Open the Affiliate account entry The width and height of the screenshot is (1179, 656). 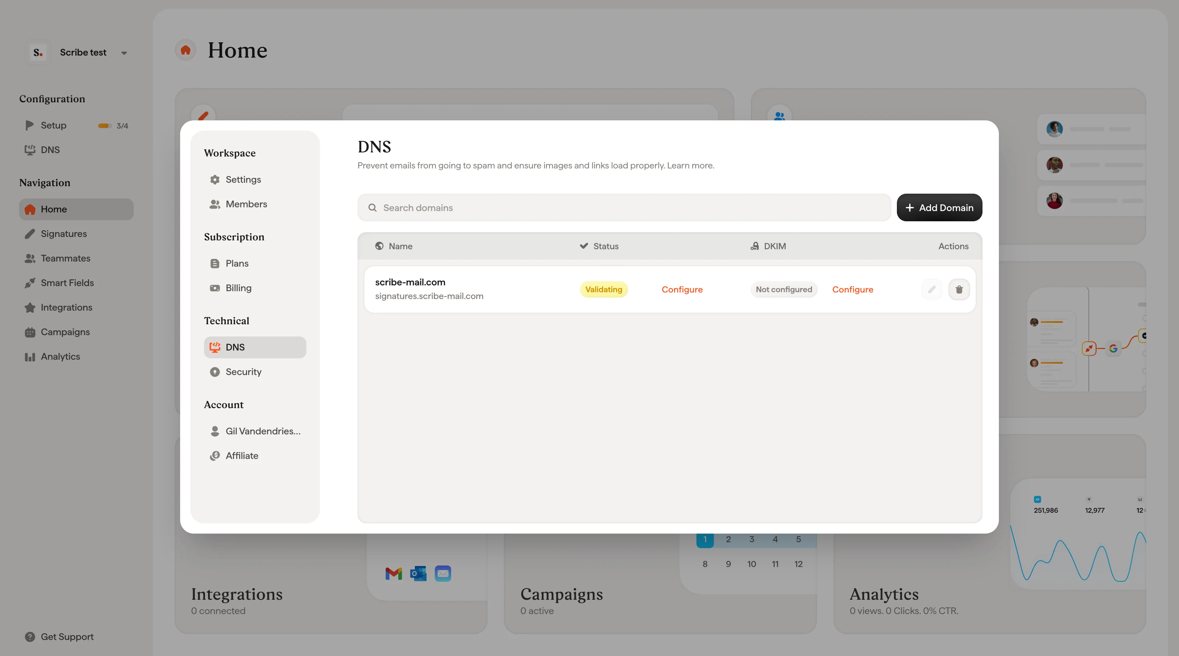pos(255,456)
